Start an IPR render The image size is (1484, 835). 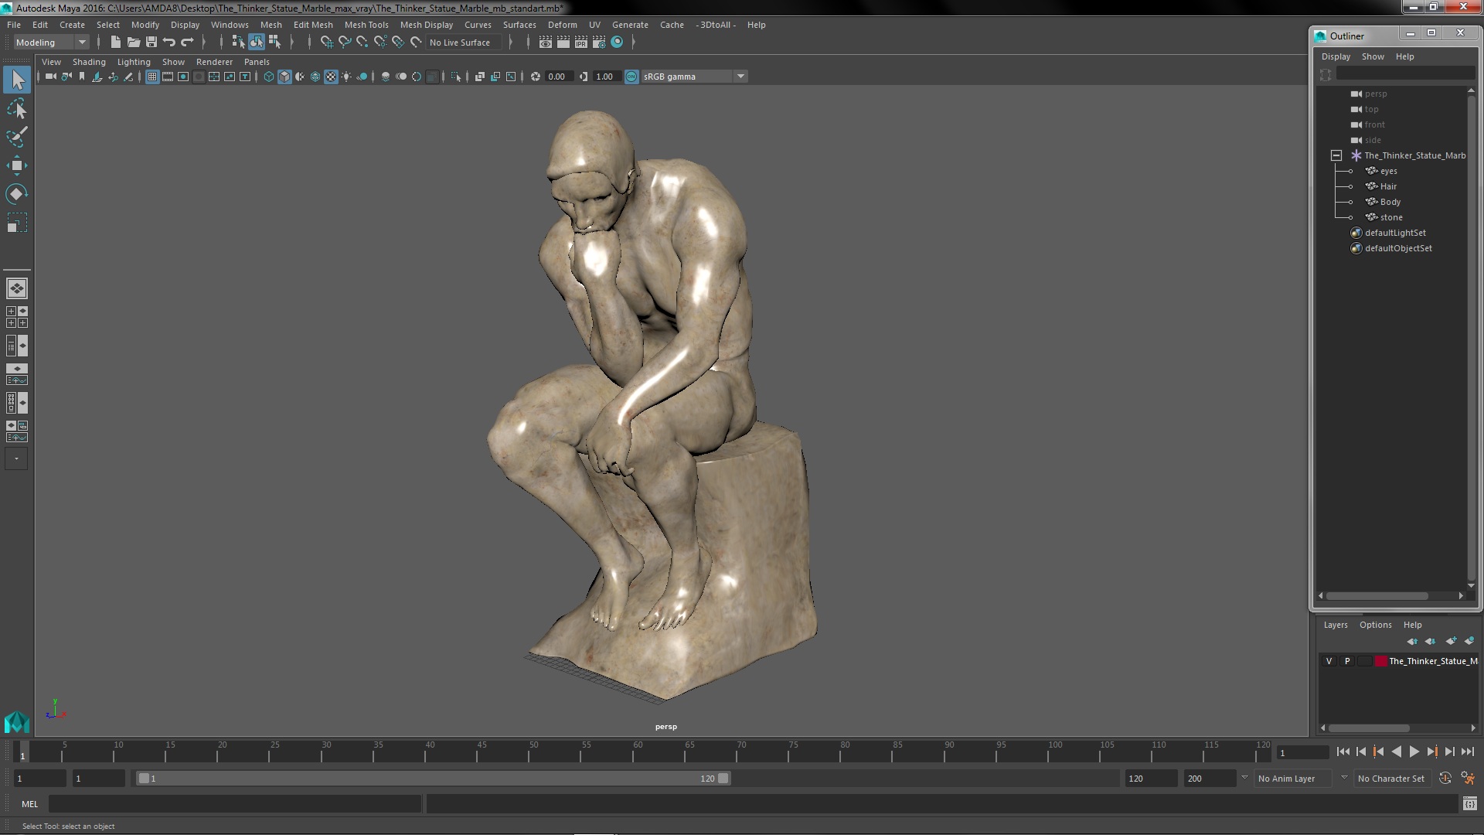tap(581, 43)
